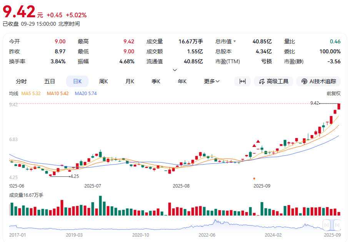Screen dimensions: 350x242
Task: Toggle the MA10 moving average line
Action: click(x=58, y=93)
